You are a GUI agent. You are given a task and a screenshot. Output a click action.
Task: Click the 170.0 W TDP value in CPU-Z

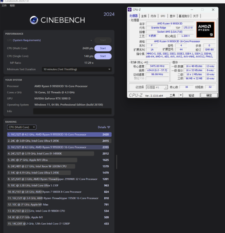point(188,28)
